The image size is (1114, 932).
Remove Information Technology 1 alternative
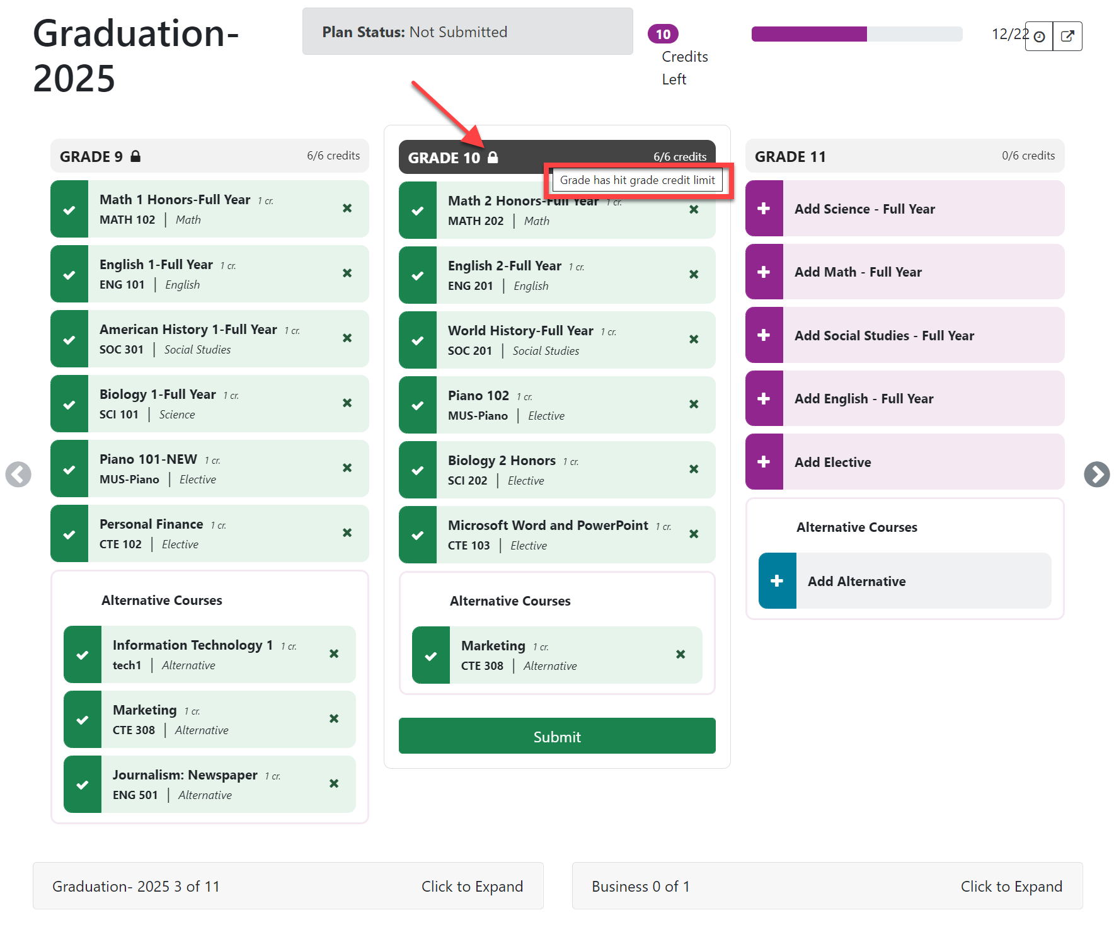pos(334,654)
